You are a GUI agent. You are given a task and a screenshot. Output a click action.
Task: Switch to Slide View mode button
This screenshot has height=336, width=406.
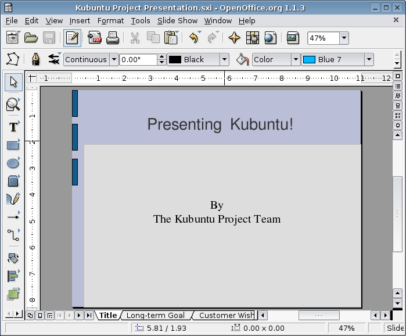30,315
